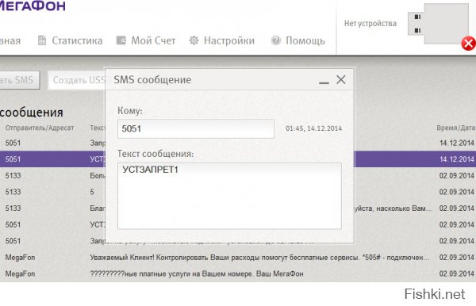Screen dimensions: 476x306
Task: Click inside the Текст сообщения text area
Action: click(x=229, y=196)
